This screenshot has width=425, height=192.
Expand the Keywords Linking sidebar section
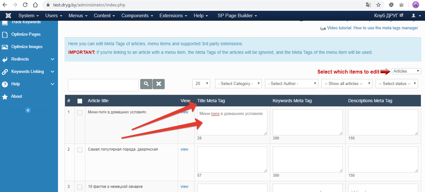click(x=53, y=72)
